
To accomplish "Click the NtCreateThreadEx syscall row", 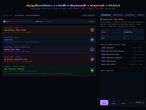I will [122, 54].
